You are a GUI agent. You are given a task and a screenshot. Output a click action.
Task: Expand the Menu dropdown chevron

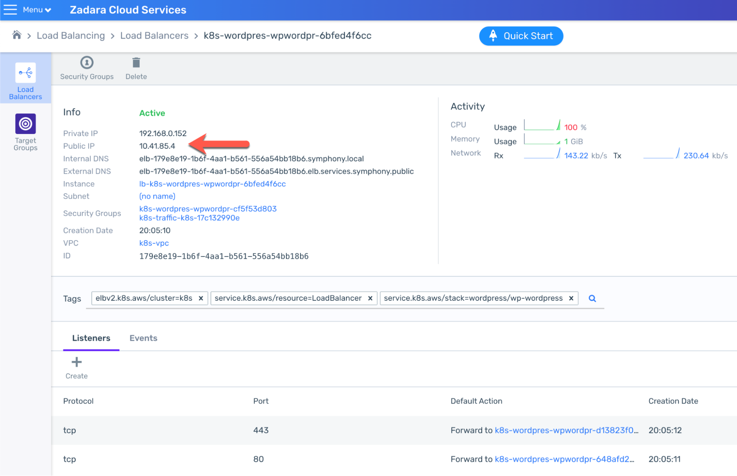point(48,10)
